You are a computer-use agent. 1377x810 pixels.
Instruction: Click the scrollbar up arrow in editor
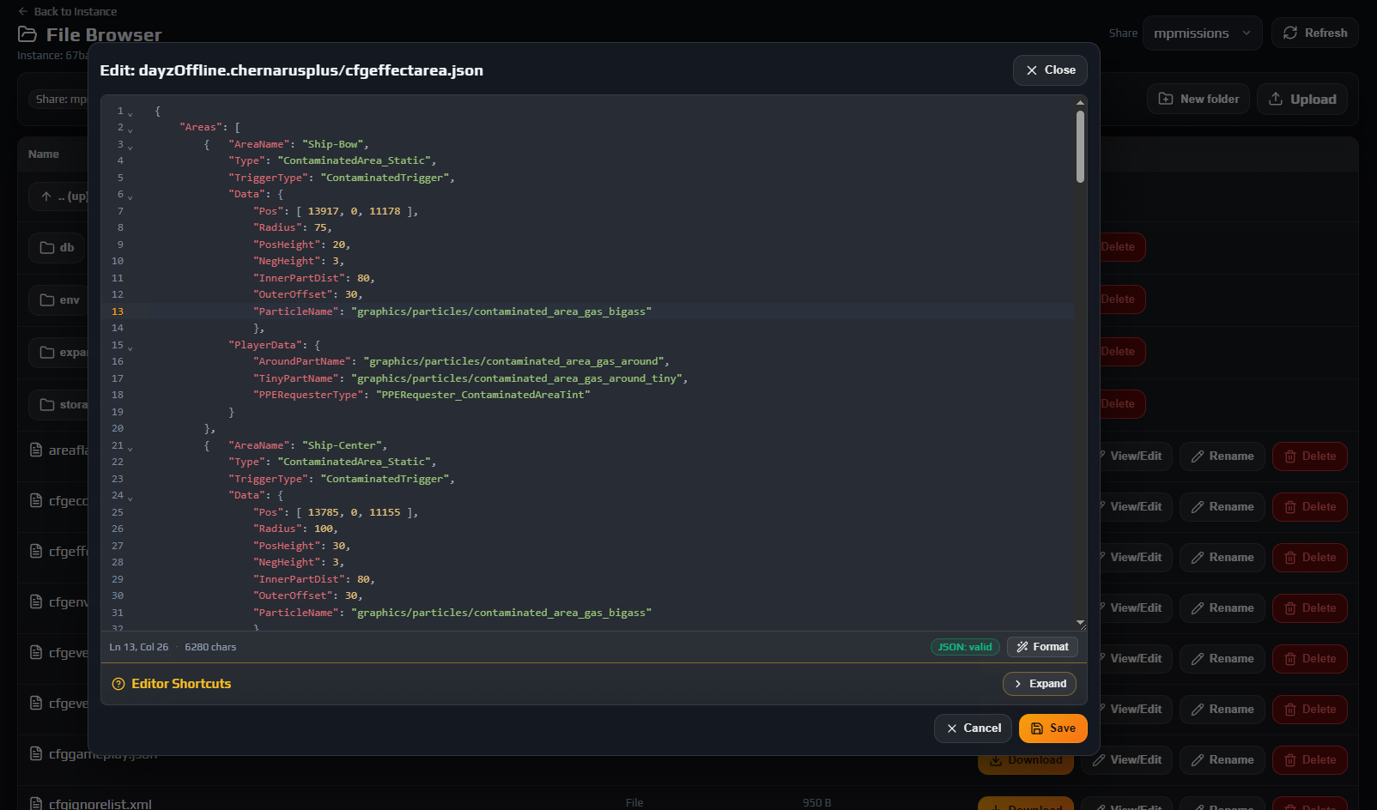point(1080,102)
